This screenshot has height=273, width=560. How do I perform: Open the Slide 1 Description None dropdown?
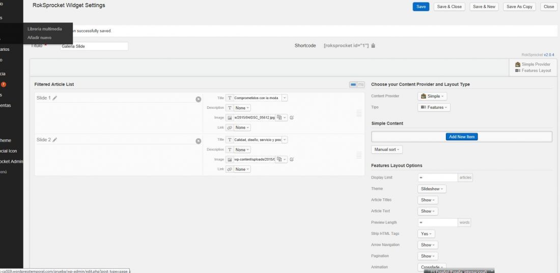coord(242,108)
